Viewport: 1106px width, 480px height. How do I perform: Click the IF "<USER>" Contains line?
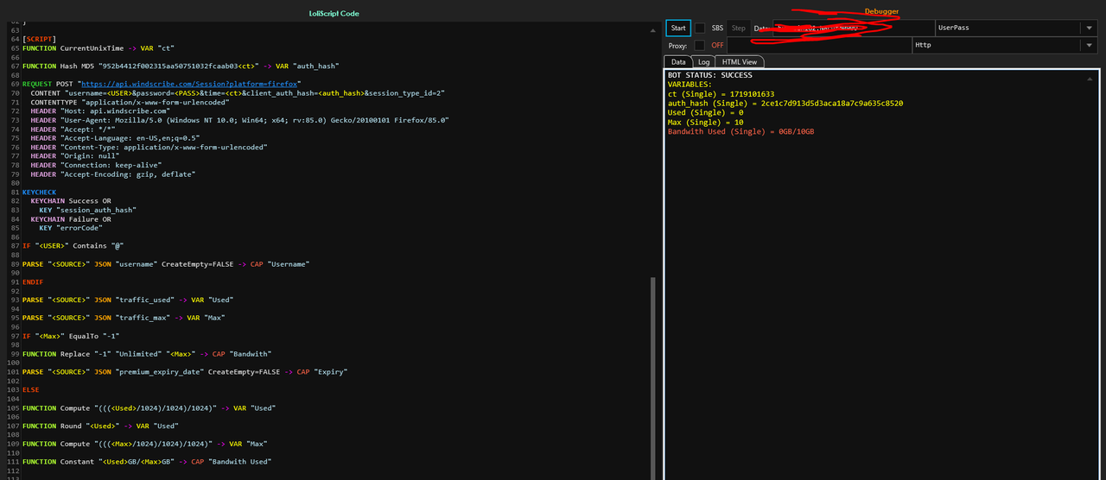[x=73, y=246]
